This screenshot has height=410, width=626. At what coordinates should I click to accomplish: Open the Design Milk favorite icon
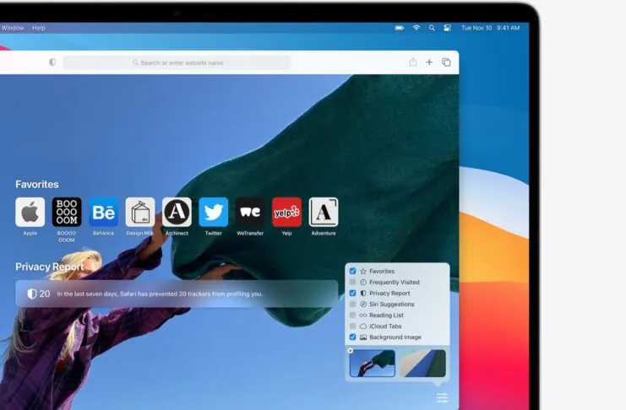(x=140, y=213)
